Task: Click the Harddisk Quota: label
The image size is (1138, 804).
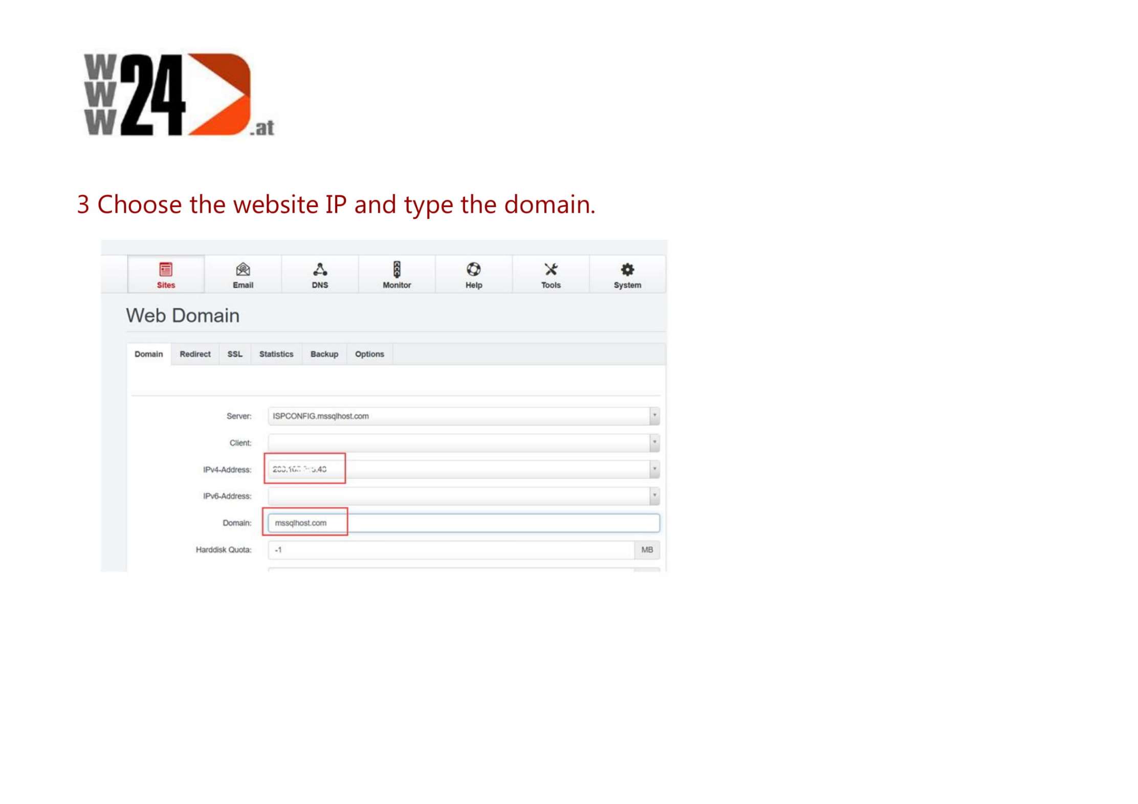Action: pyautogui.click(x=224, y=550)
